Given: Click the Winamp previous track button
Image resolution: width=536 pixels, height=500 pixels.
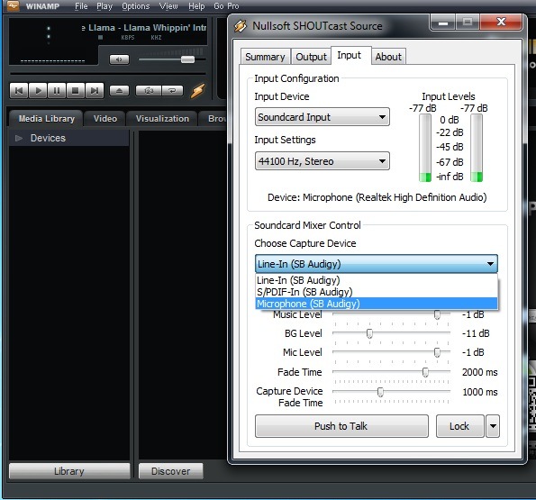Looking at the screenshot, I should pyautogui.click(x=19, y=91).
